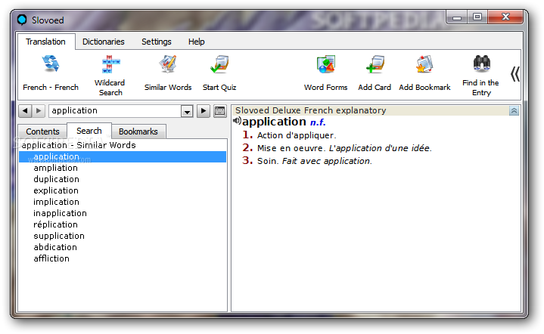Screen dimensions: 544x334
Task: Select implication in similar words list
Action: pos(56,202)
